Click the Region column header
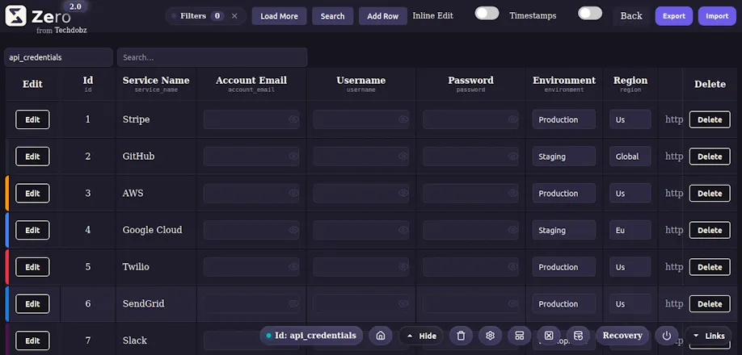Screen dimensions: 742x355 [x=630, y=84]
